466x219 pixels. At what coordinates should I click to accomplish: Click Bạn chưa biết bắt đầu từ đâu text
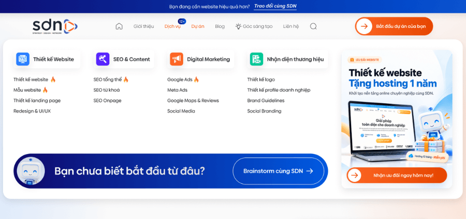[x=129, y=171]
